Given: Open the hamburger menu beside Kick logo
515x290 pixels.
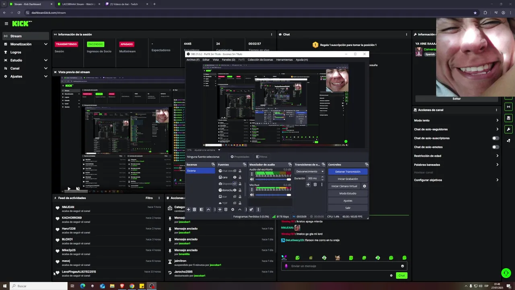Looking at the screenshot, I should [6, 24].
